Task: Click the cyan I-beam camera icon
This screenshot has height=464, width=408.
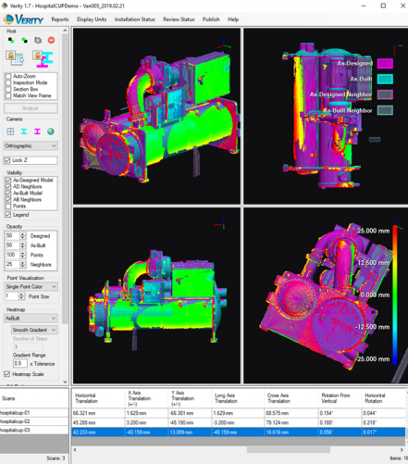Action: [24, 132]
